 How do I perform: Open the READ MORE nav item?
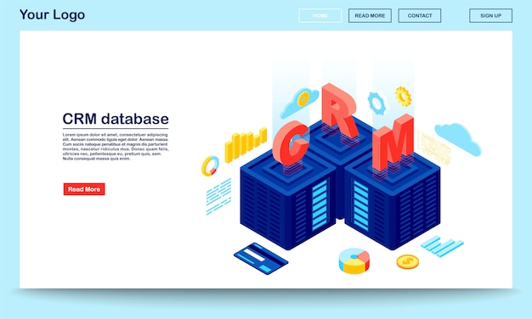tap(370, 15)
